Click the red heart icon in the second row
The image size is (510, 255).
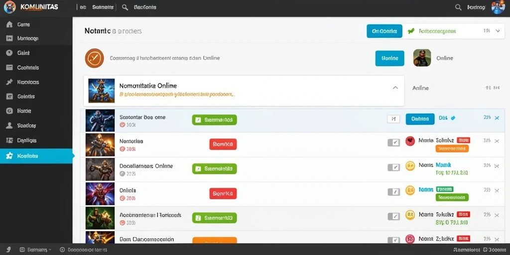[x=410, y=141]
